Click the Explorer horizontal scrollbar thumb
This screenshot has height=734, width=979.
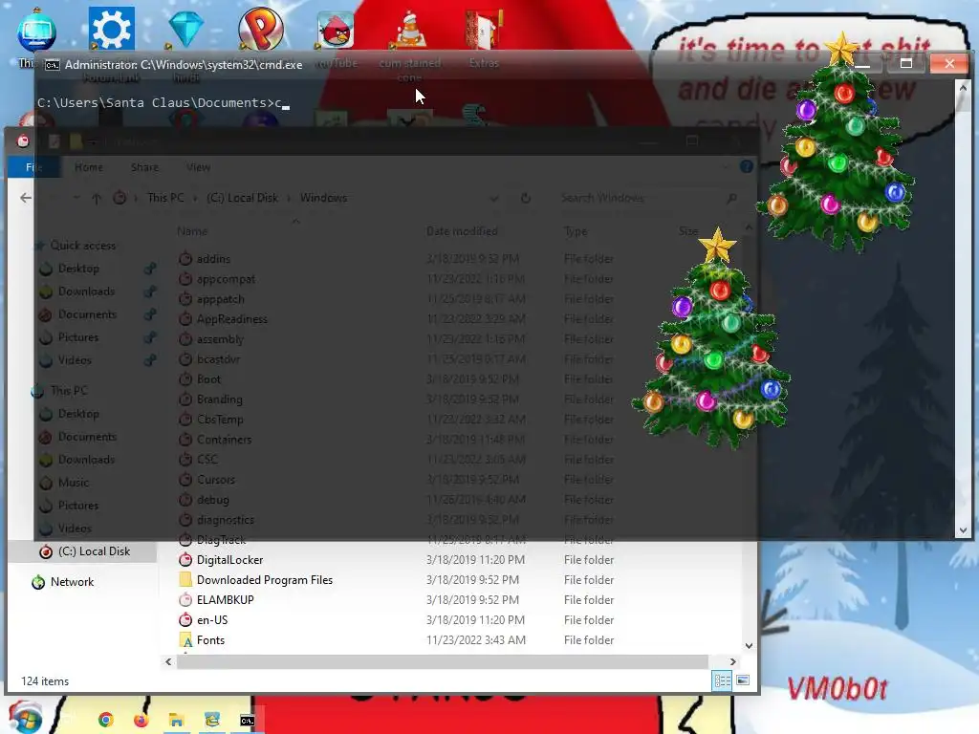point(442,661)
